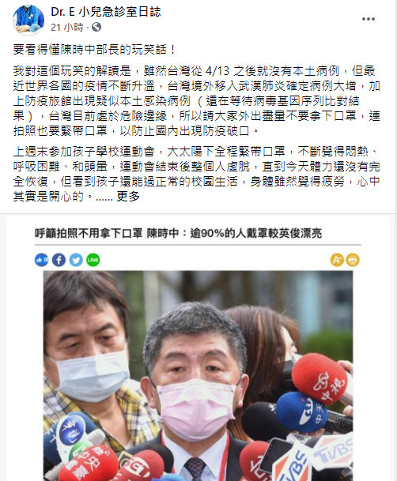Open the Dr. E 小兒急診室日誌 page link

(x=106, y=13)
